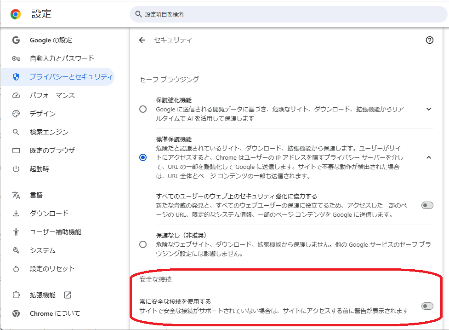The width and height of the screenshot is (449, 330).
Task: Click the reset icon for 設定のリセット
Action: click(16, 269)
